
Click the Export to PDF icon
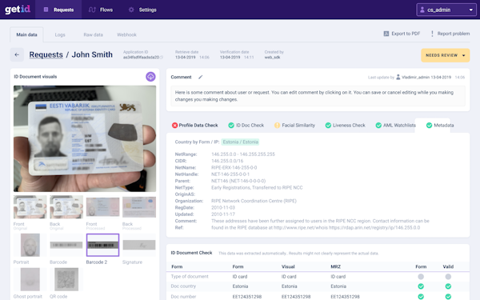pyautogui.click(x=386, y=34)
